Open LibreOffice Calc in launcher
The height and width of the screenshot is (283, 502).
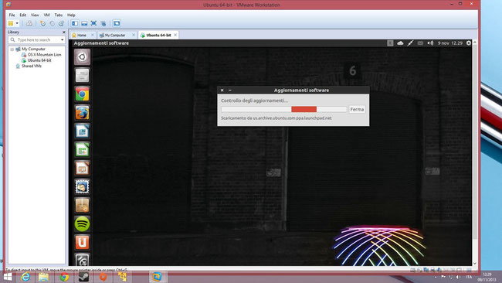point(83,149)
